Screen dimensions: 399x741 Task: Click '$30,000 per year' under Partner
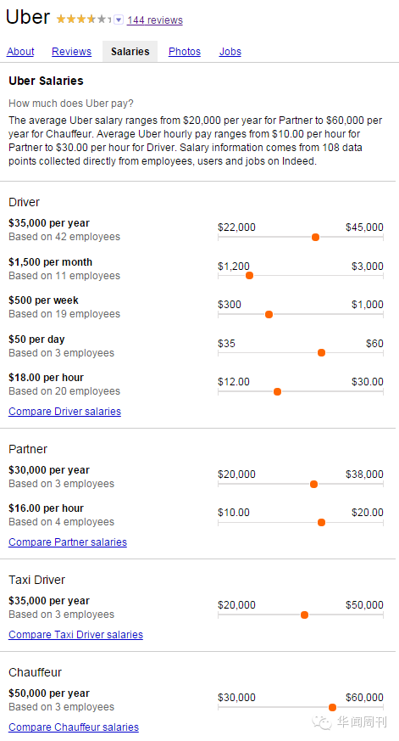(x=49, y=470)
